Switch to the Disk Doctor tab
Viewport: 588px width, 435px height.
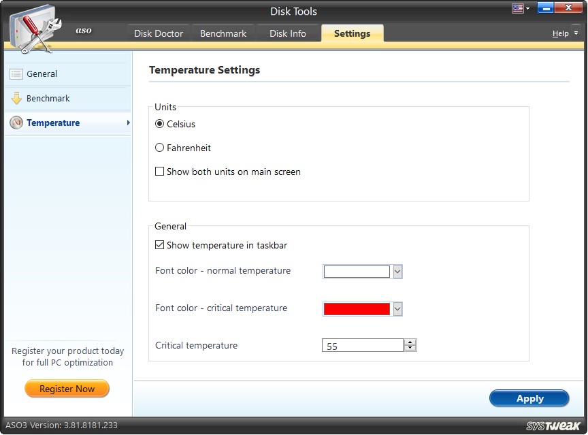158,33
